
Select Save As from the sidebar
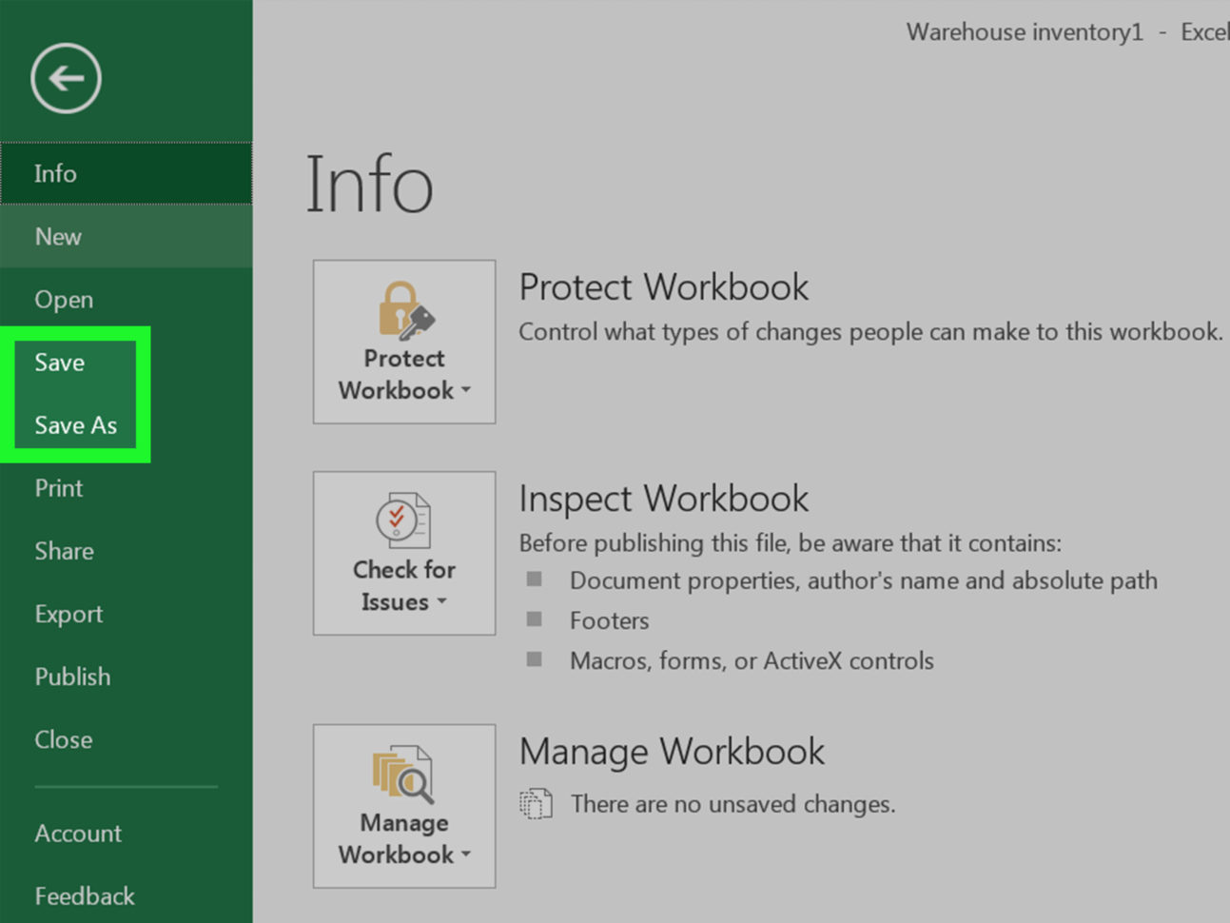pyautogui.click(x=75, y=425)
